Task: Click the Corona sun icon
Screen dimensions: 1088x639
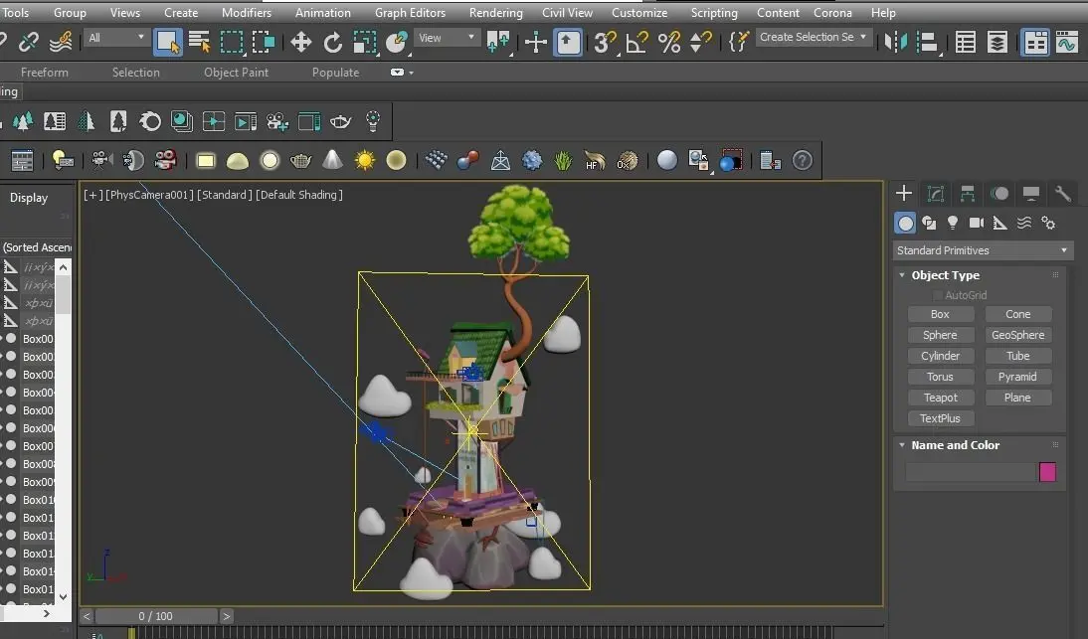Action: [x=364, y=161]
